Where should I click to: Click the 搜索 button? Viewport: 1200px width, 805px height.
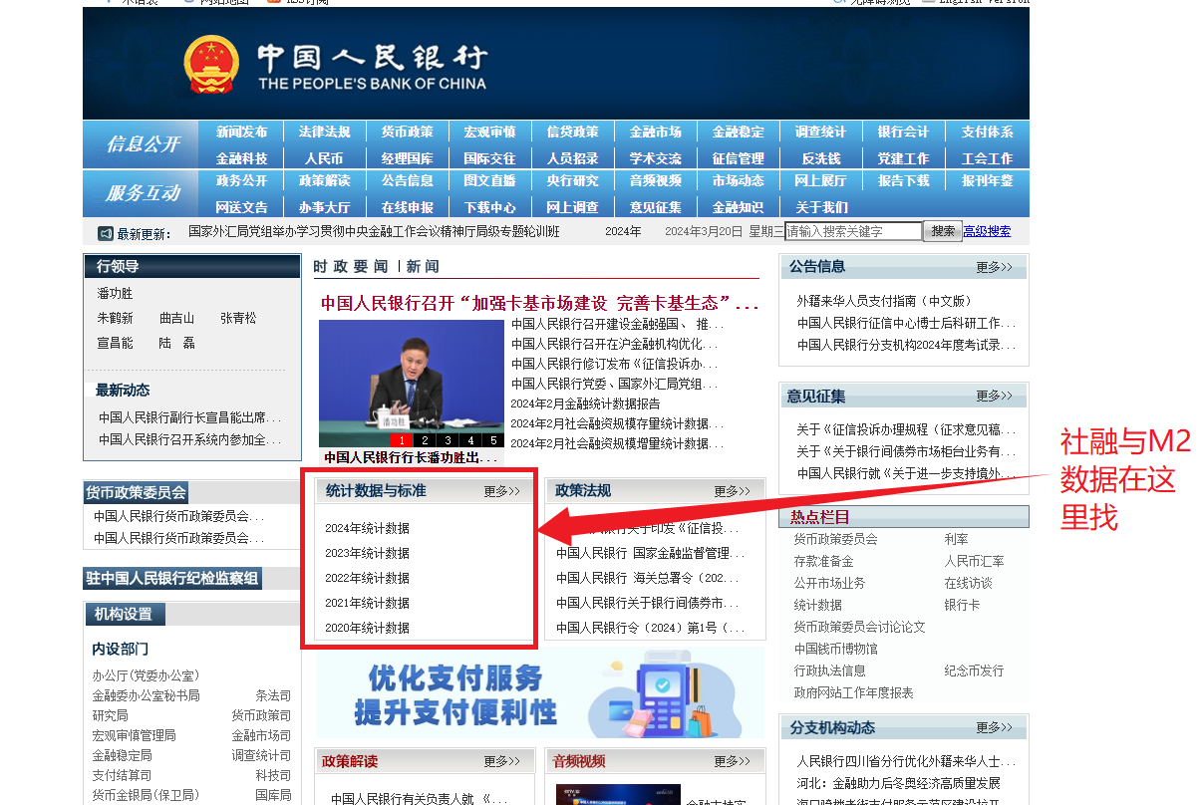click(x=943, y=231)
